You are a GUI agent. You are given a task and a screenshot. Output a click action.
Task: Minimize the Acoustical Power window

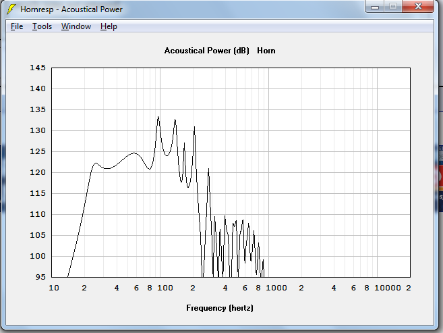375,7
